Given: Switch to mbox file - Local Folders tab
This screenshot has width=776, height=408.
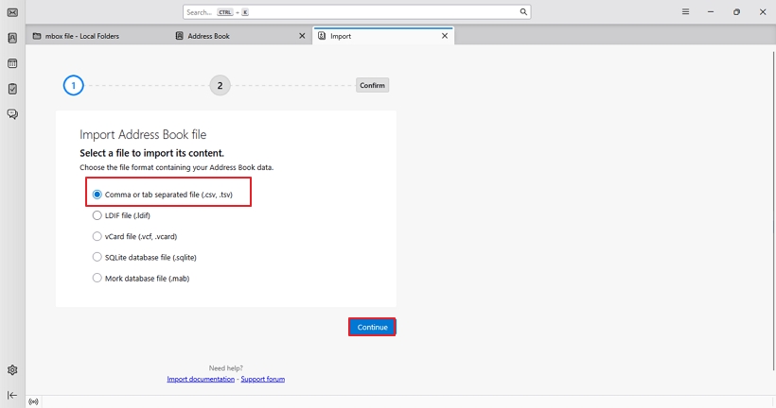Looking at the screenshot, I should [x=97, y=36].
